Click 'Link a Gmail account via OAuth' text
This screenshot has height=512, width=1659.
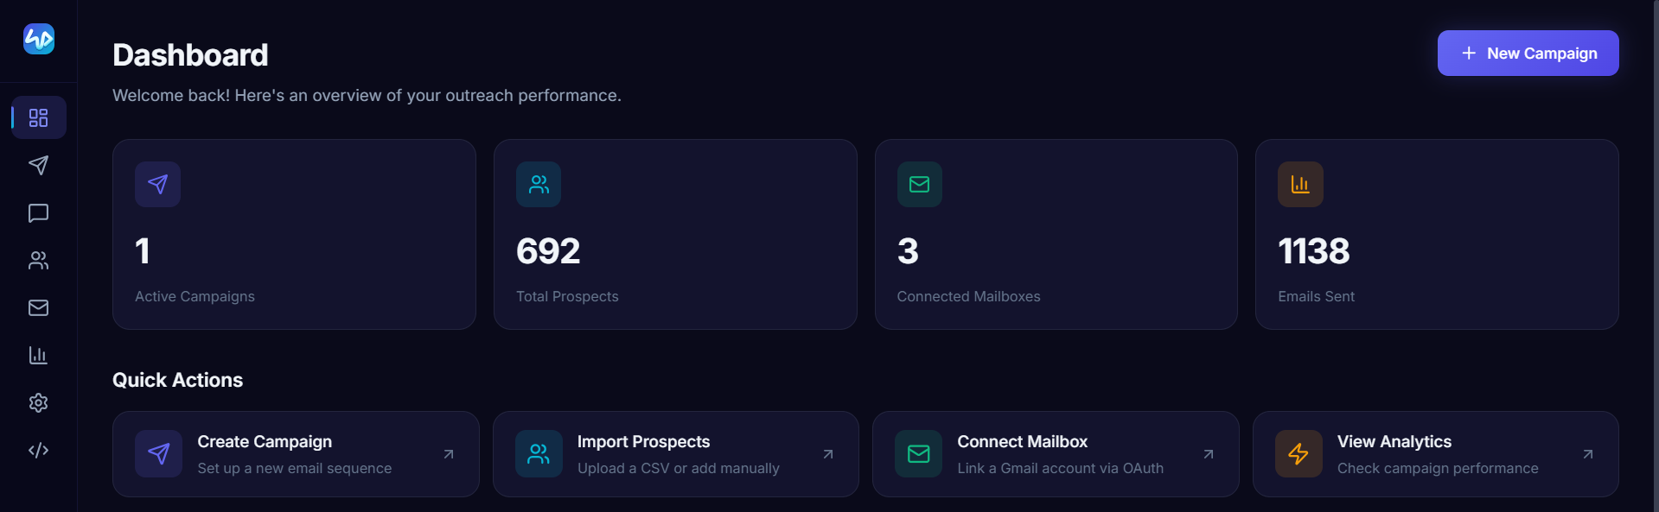(1060, 468)
